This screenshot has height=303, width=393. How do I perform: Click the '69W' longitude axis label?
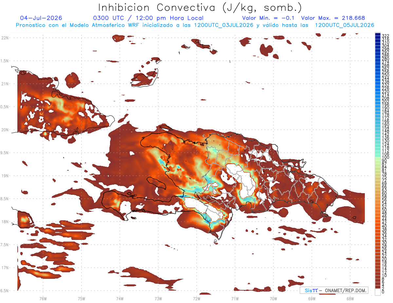[311, 299]
